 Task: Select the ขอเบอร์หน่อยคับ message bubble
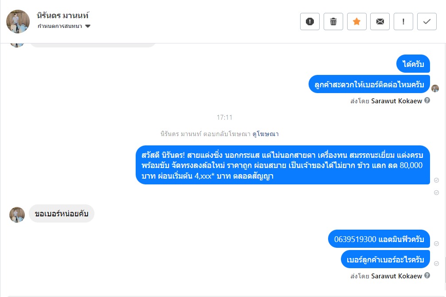62,214
